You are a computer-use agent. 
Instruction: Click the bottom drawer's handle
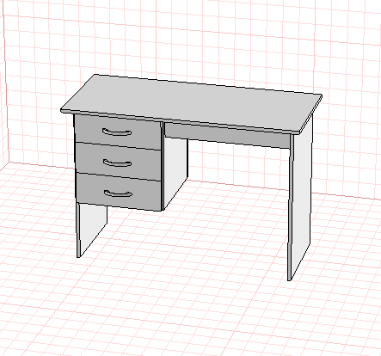118,193
